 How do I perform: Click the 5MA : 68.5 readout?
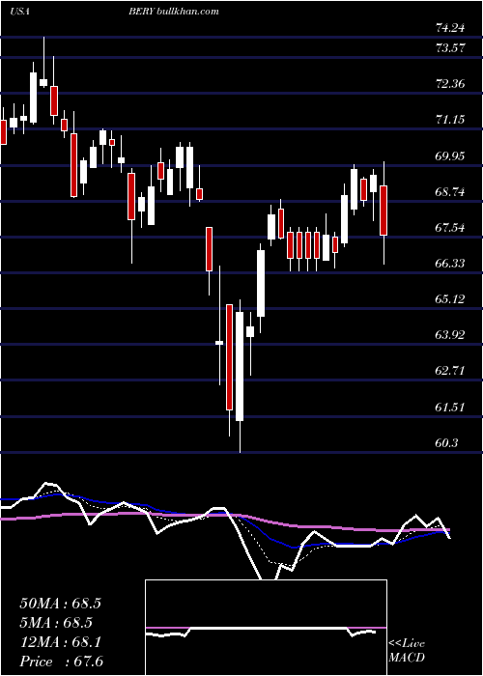[x=56, y=623]
